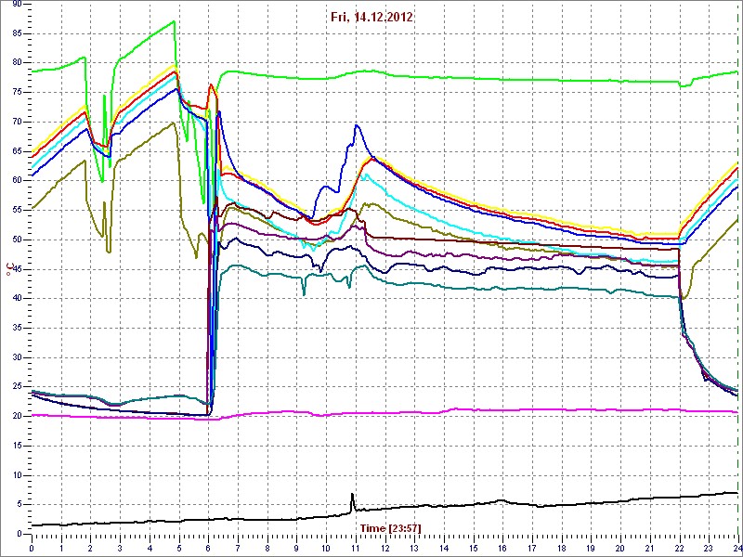Click the chart title "Fri, 14.12.2012"
Image resolution: width=743 pixels, height=557 pixels.
pyautogui.click(x=371, y=17)
